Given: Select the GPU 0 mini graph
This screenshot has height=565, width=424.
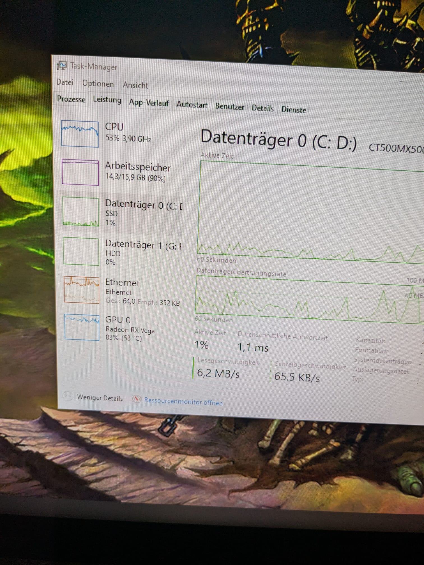Looking at the screenshot, I should 82,327.
